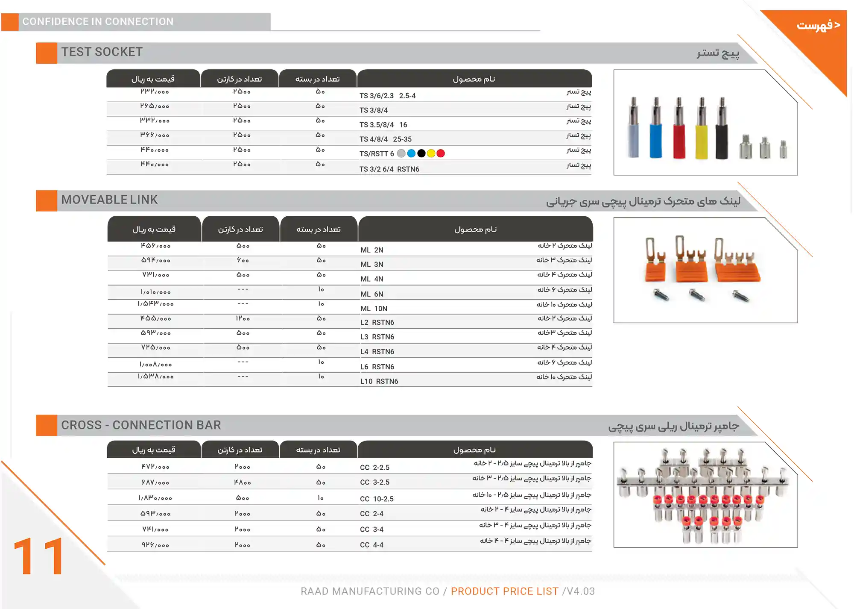Click the TEST SOCKET section heading

pyautogui.click(x=102, y=52)
